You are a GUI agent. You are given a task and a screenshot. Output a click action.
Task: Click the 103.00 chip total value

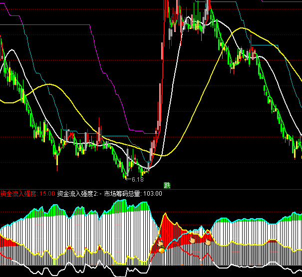[153, 194]
